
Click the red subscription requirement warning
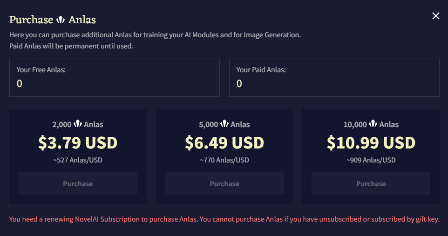(224, 219)
